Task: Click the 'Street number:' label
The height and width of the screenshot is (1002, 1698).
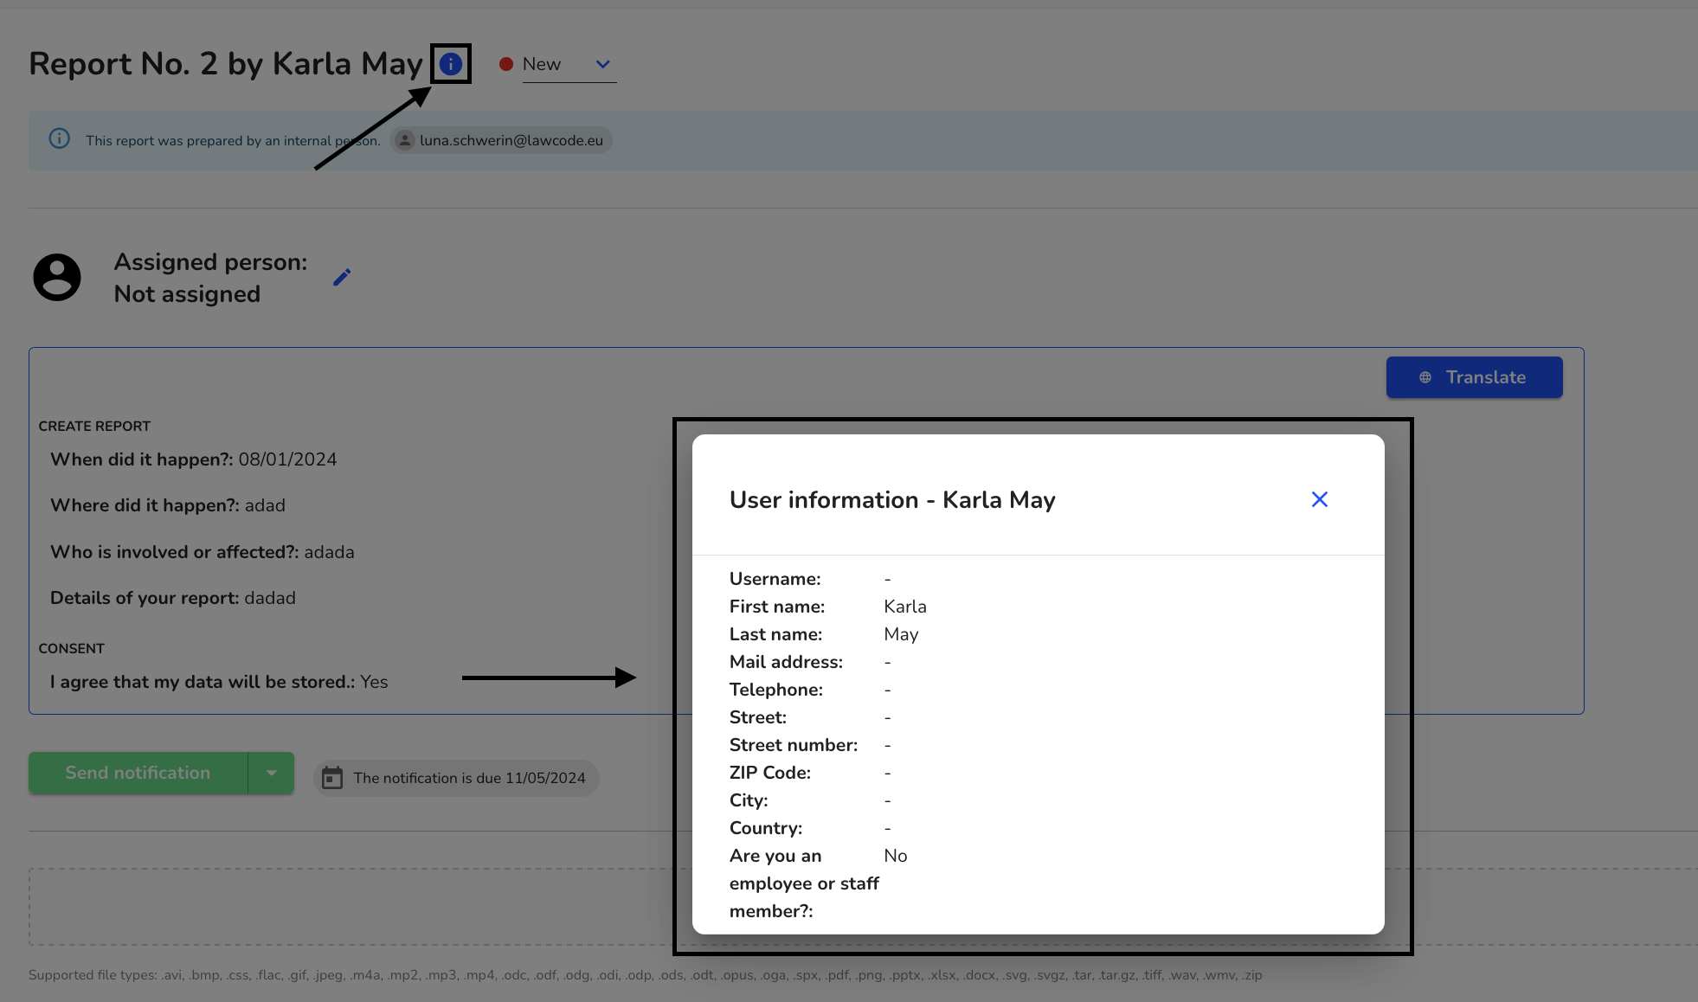Action: (794, 745)
